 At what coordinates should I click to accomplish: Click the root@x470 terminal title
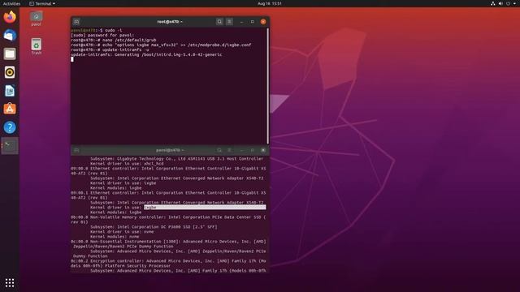tap(169, 22)
